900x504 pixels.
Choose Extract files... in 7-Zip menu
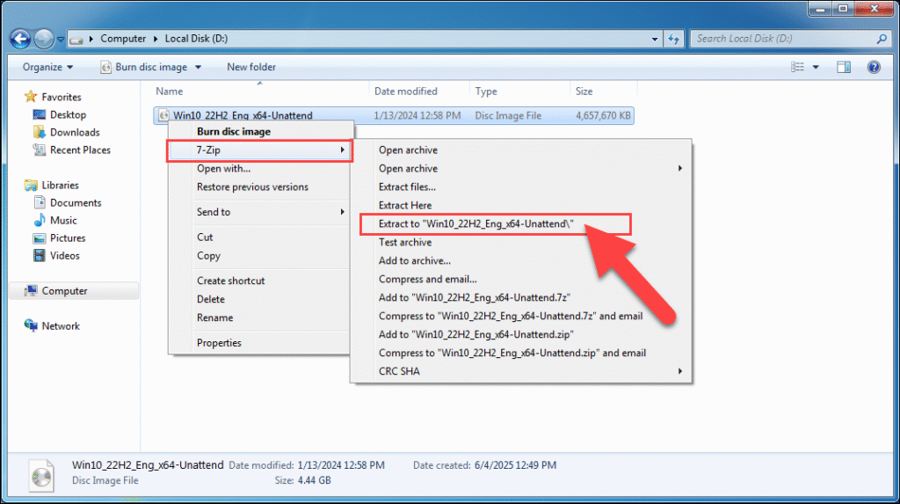(x=521, y=186)
